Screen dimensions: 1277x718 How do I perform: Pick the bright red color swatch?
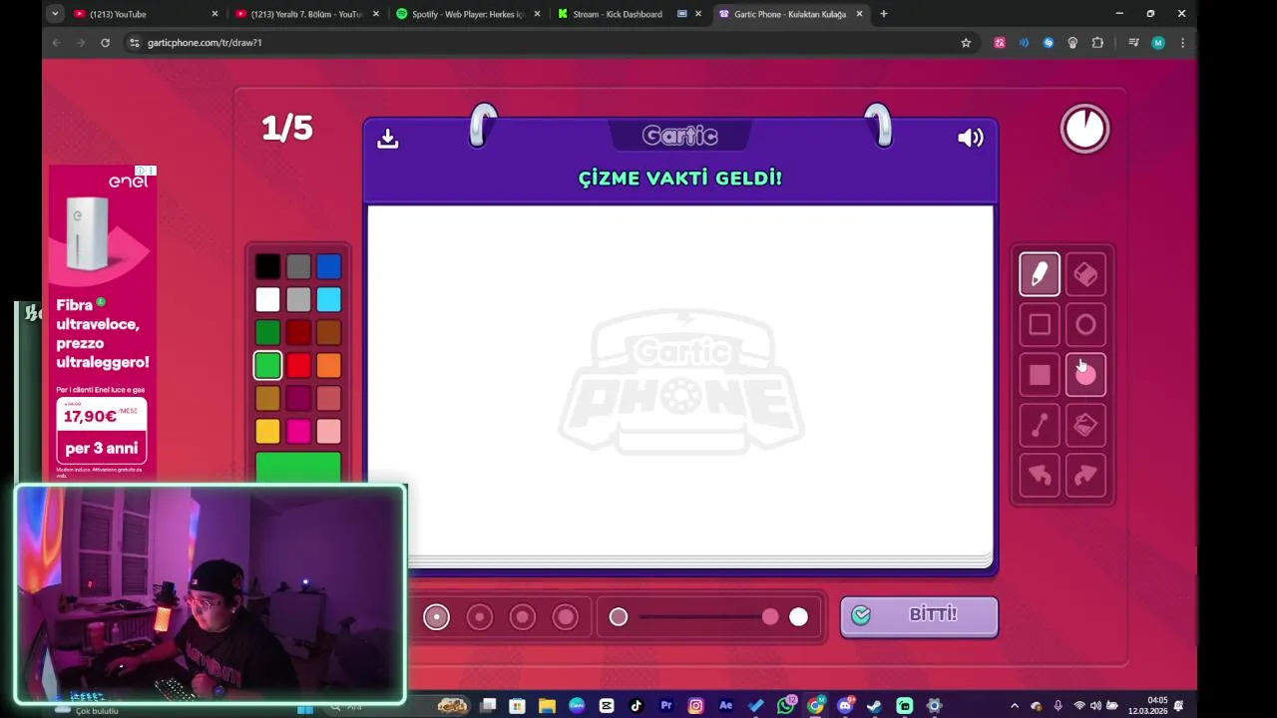pos(298,365)
